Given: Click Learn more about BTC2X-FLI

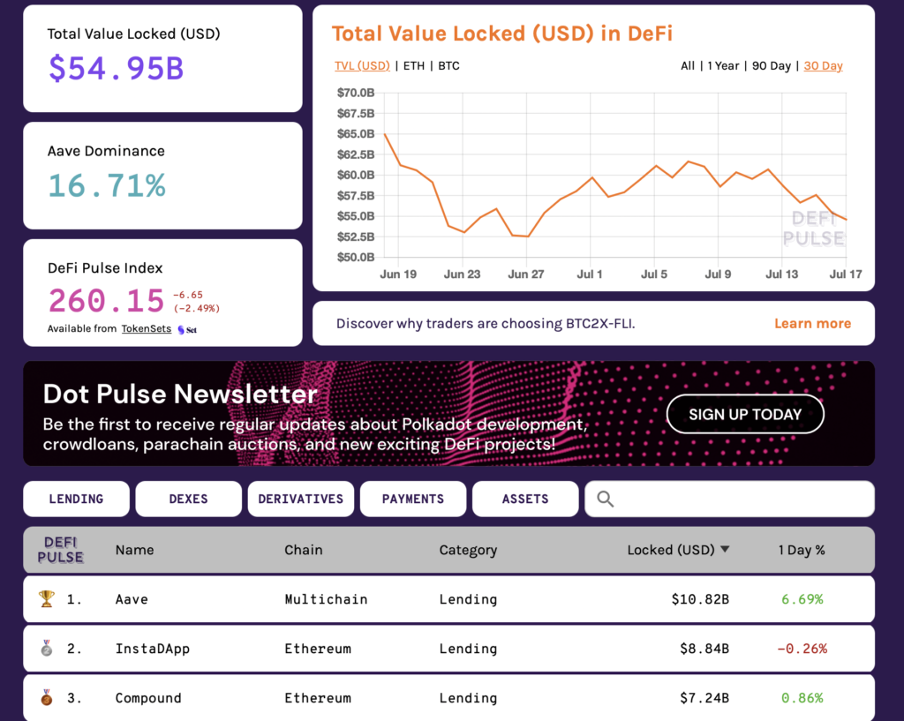Looking at the screenshot, I should pos(812,323).
